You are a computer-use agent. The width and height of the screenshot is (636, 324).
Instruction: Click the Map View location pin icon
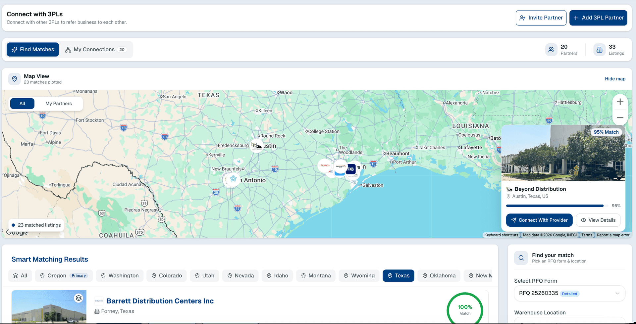(14, 79)
